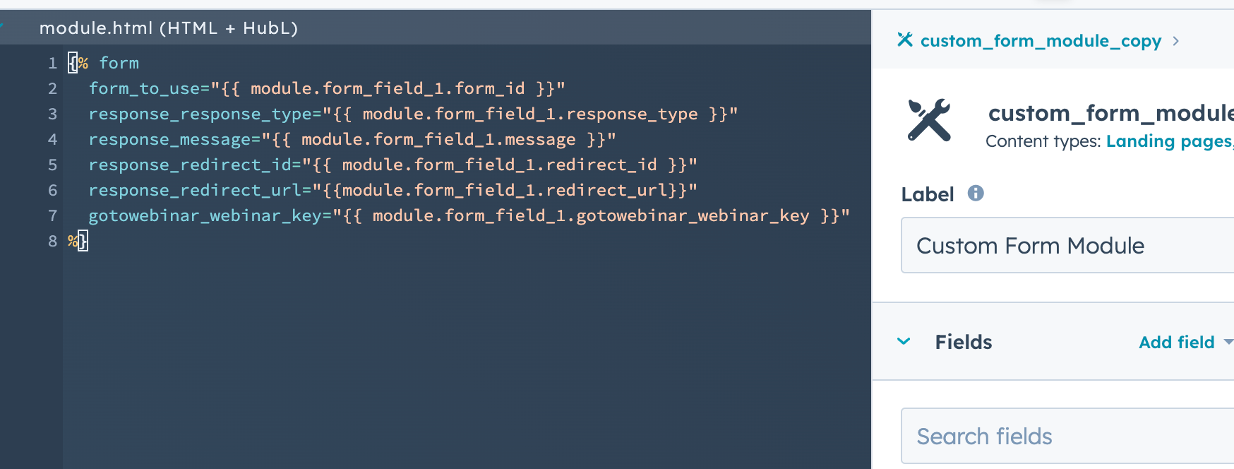Open the Landing pages content type link

[1168, 141]
